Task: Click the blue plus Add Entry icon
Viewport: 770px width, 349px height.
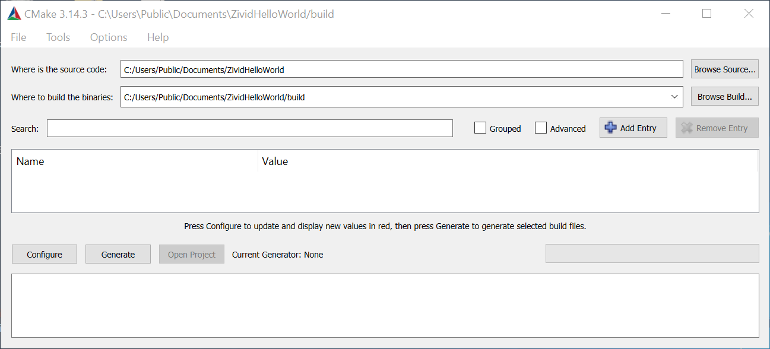Action: coord(610,128)
